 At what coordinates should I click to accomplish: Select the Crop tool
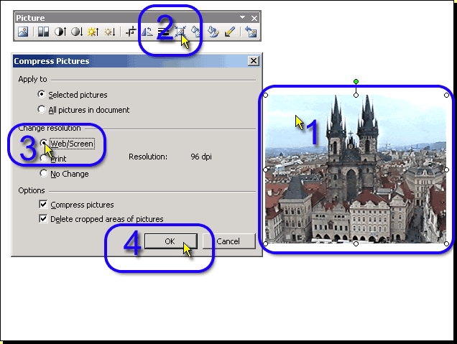pyautogui.click(x=131, y=32)
